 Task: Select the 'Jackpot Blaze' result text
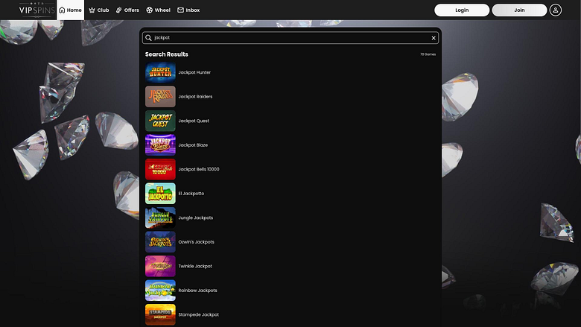[193, 145]
